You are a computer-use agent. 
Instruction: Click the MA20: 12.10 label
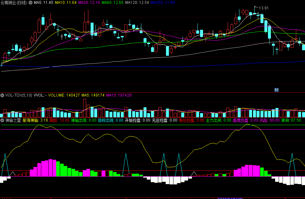tap(89, 3)
